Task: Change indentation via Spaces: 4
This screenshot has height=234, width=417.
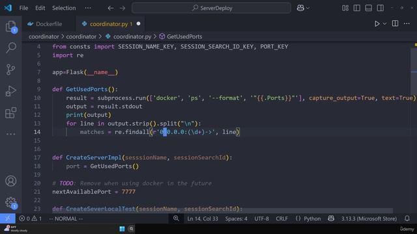Action: [236, 218]
